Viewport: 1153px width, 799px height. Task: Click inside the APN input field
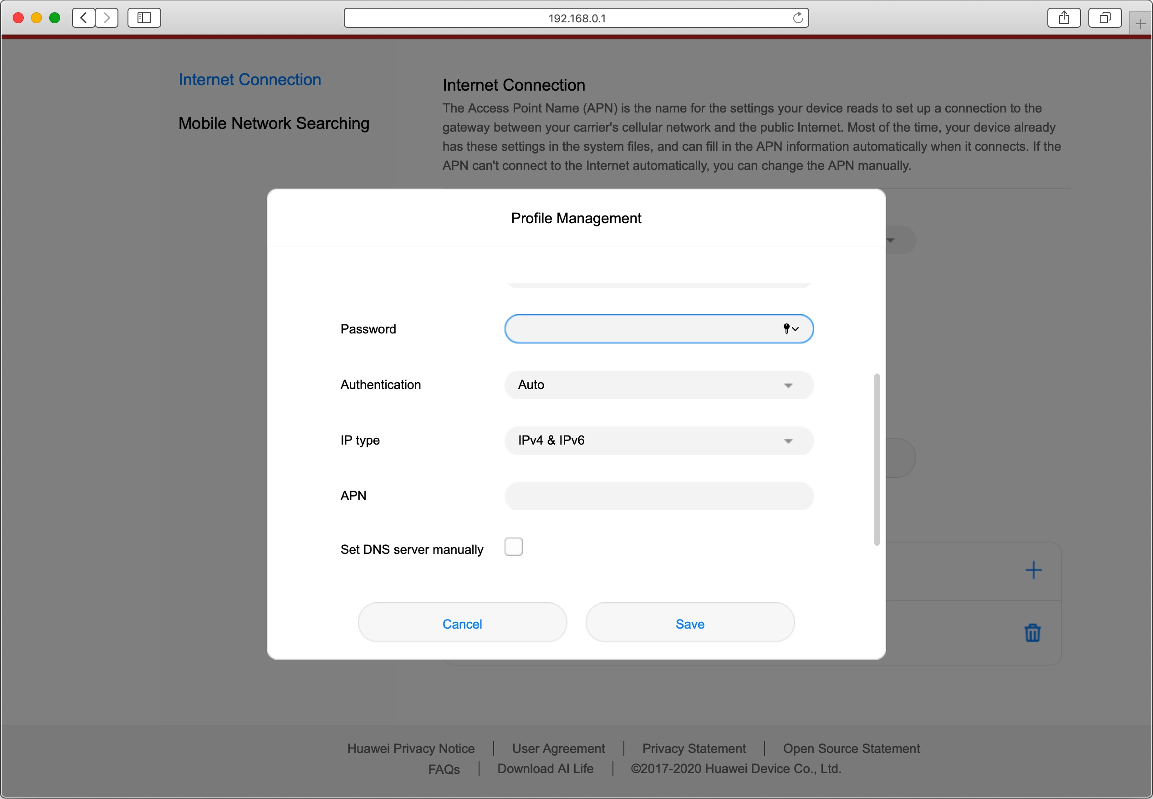(658, 496)
